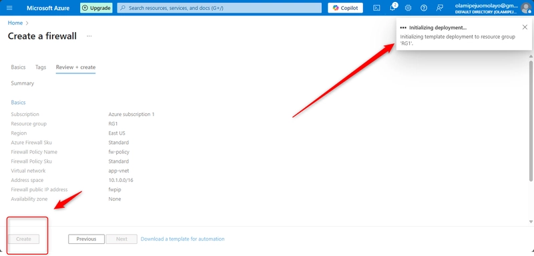Launch Copilot from the header
Viewport: 534px width, 256px height.
pos(345,8)
